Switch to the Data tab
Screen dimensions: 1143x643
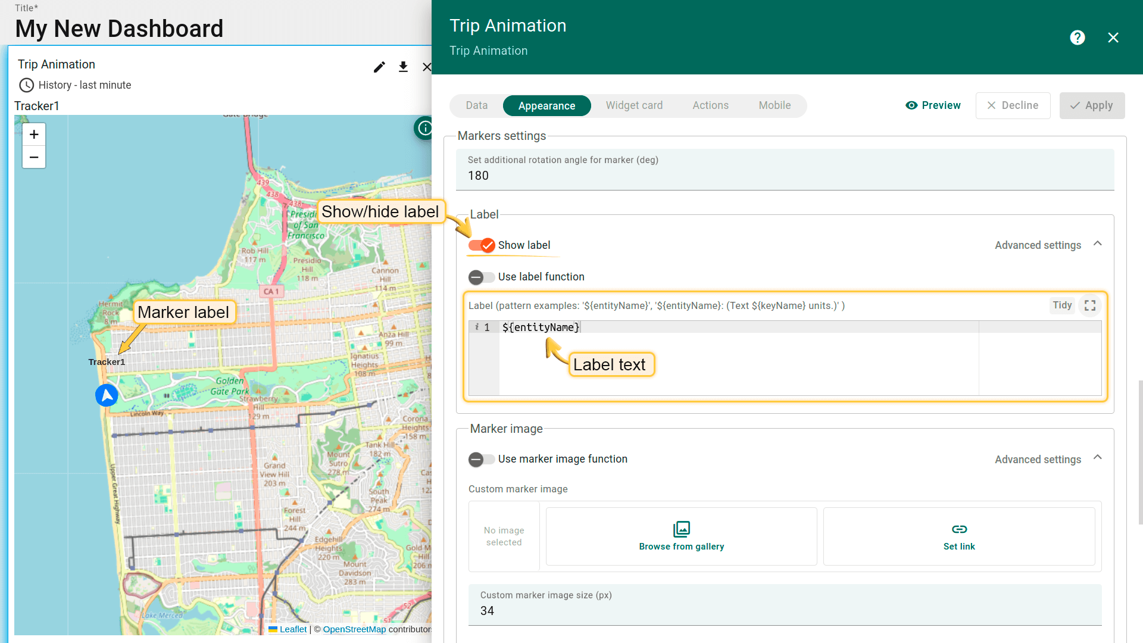476,105
